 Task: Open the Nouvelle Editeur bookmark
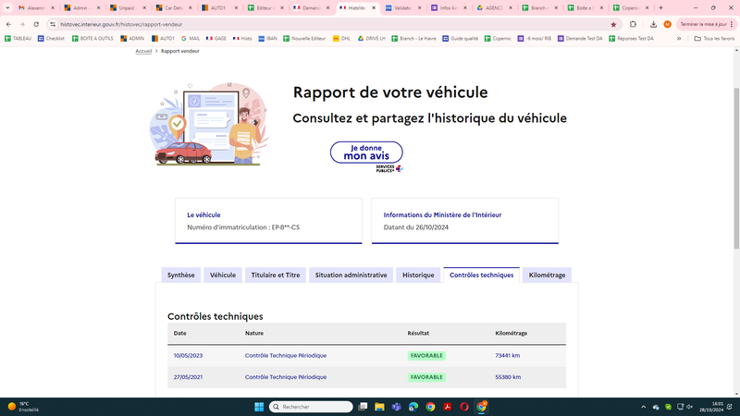[x=304, y=38]
